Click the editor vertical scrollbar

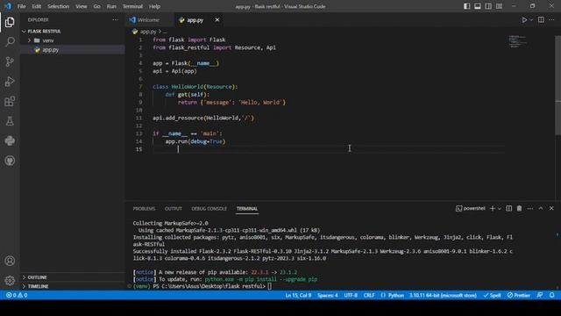(x=557, y=85)
